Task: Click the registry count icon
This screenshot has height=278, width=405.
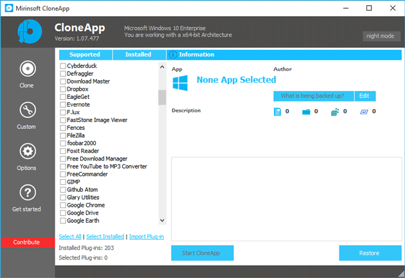Action: coord(335,112)
